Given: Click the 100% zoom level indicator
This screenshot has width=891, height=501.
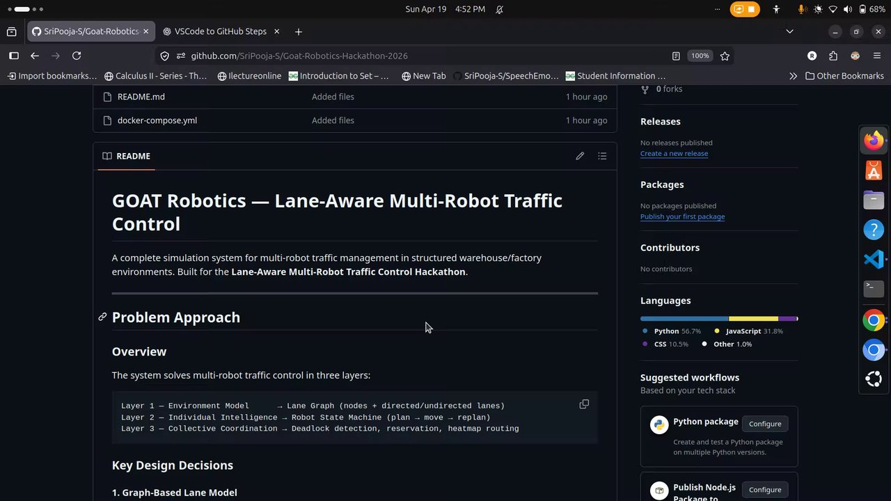Looking at the screenshot, I should click(700, 56).
